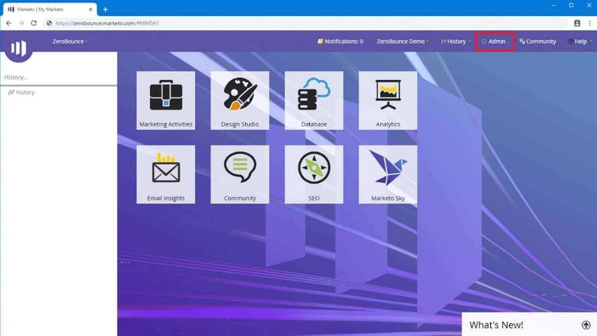Open the Chrome three-dot menu
597x336 pixels.
[590, 23]
